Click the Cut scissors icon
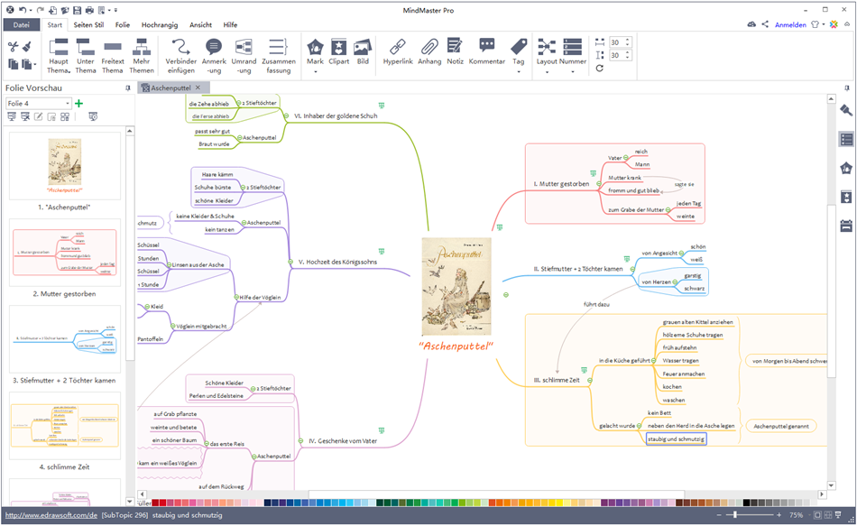Image resolution: width=857 pixels, height=526 pixels. pyautogui.click(x=14, y=47)
